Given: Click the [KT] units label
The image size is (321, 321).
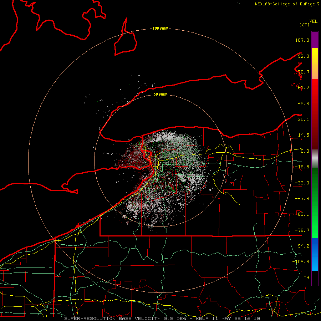Looking at the screenshot, I should coord(304,25).
